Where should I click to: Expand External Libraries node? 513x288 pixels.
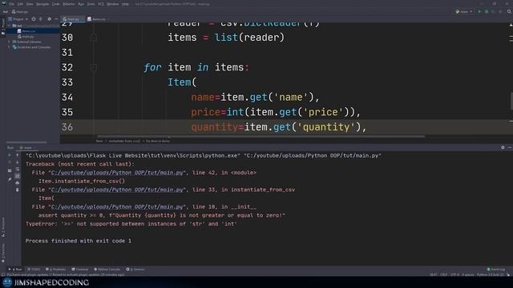click(x=9, y=42)
